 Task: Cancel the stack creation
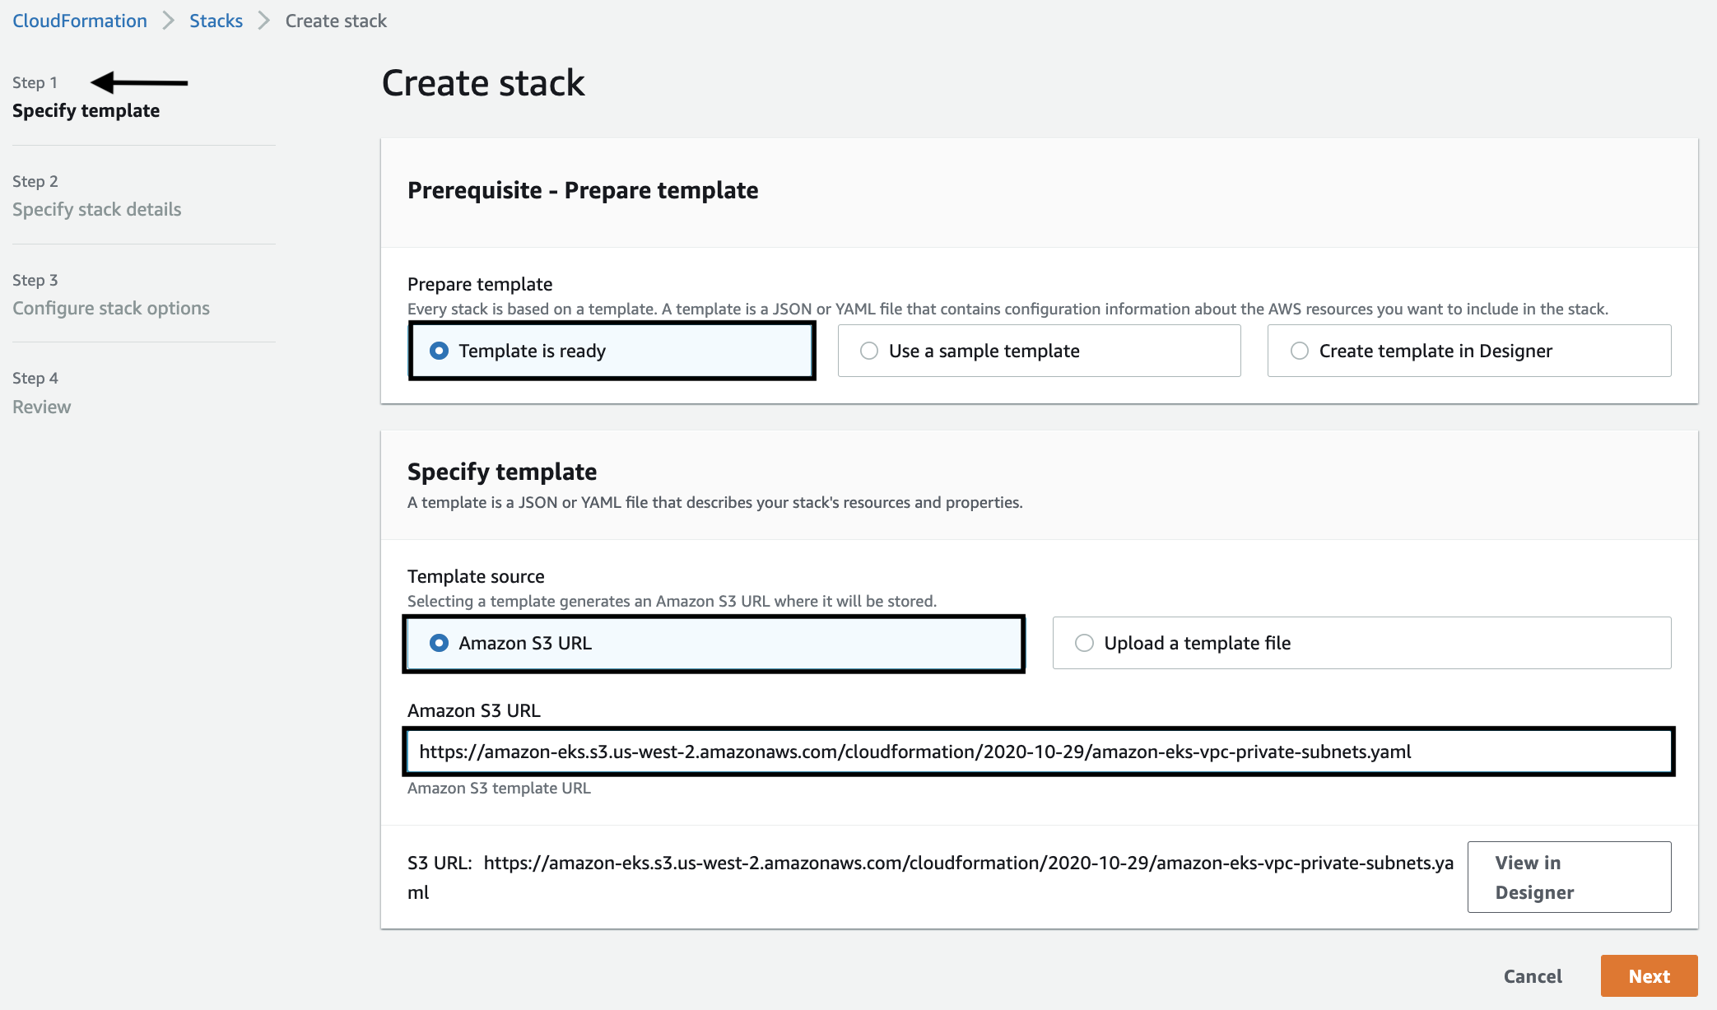coord(1532,976)
